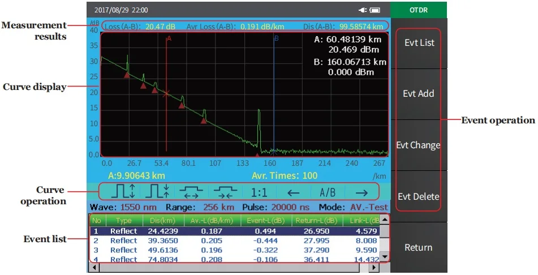Move cursor right with the right arrow
This screenshot has height=275, width=538.
[x=361, y=193]
